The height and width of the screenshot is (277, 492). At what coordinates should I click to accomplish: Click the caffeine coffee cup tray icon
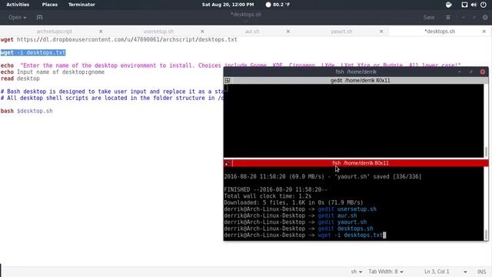449,5
